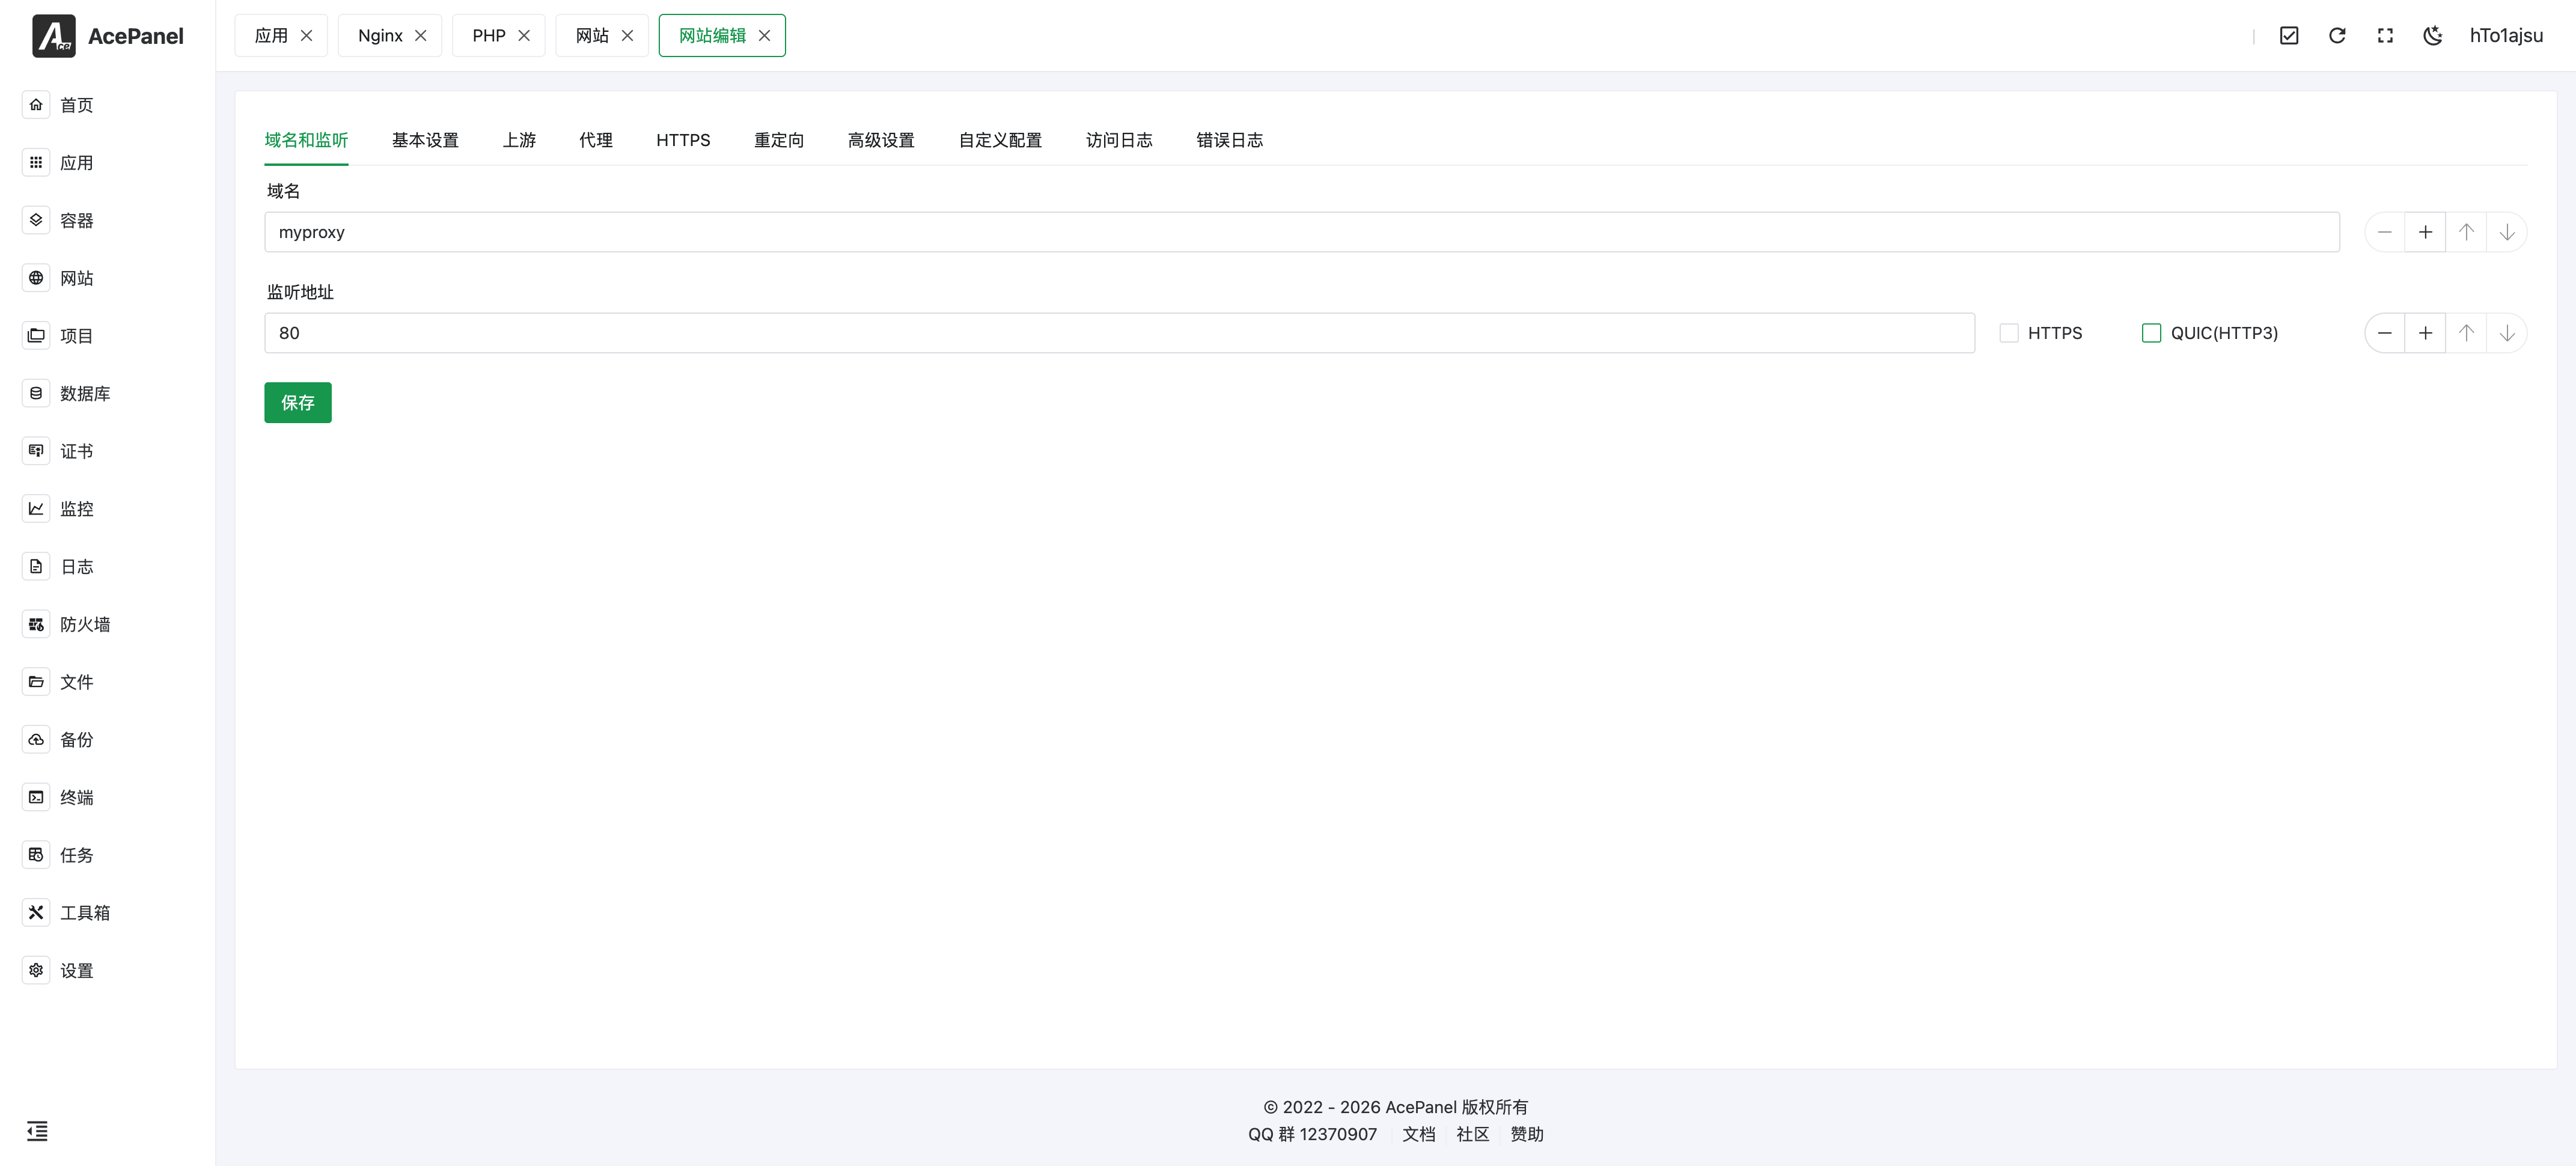Toggle dark mode with the moon icon
This screenshot has height=1166, width=2576.
[2433, 35]
